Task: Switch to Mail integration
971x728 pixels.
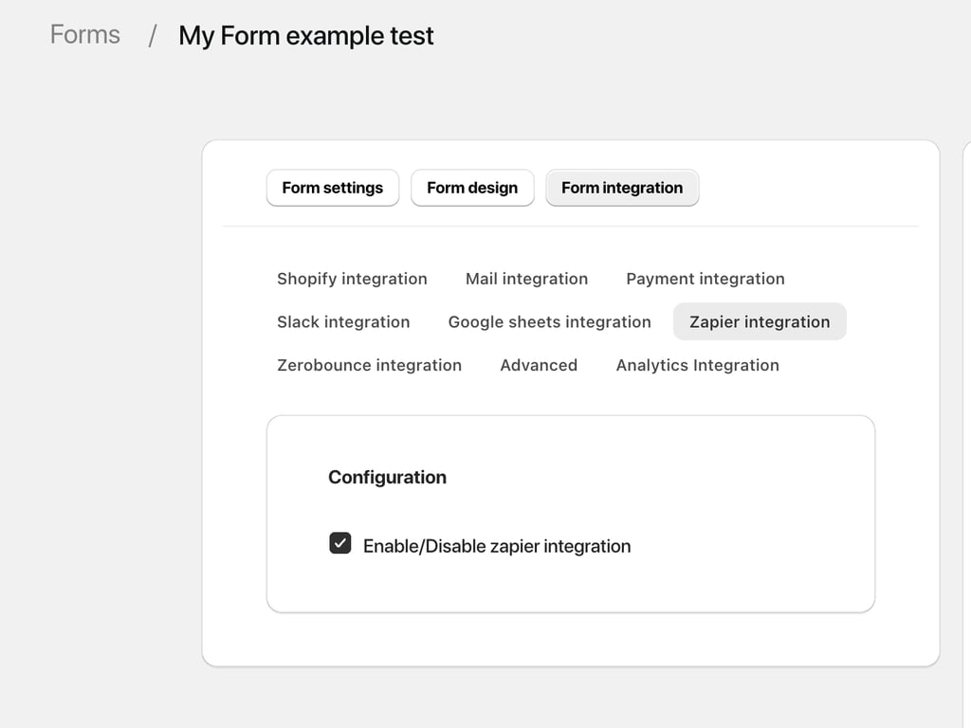Action: coord(526,279)
